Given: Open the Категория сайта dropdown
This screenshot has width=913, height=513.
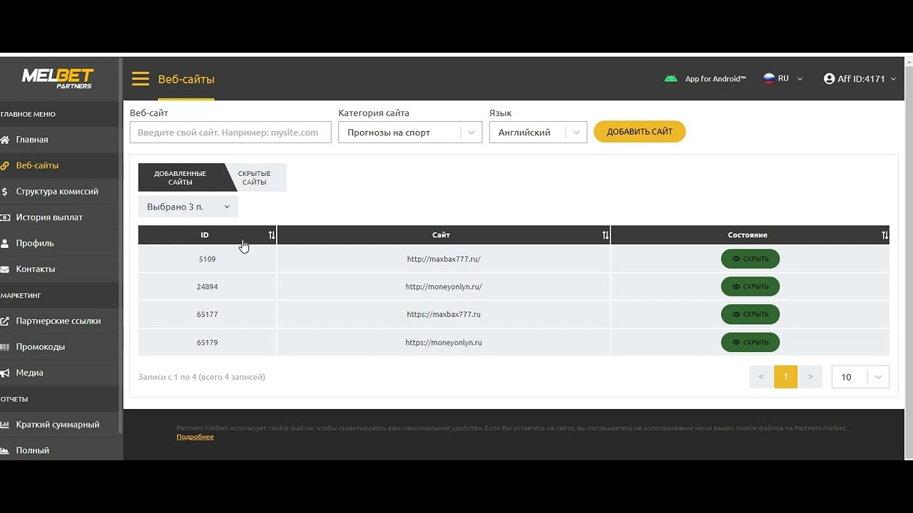Looking at the screenshot, I should [410, 133].
